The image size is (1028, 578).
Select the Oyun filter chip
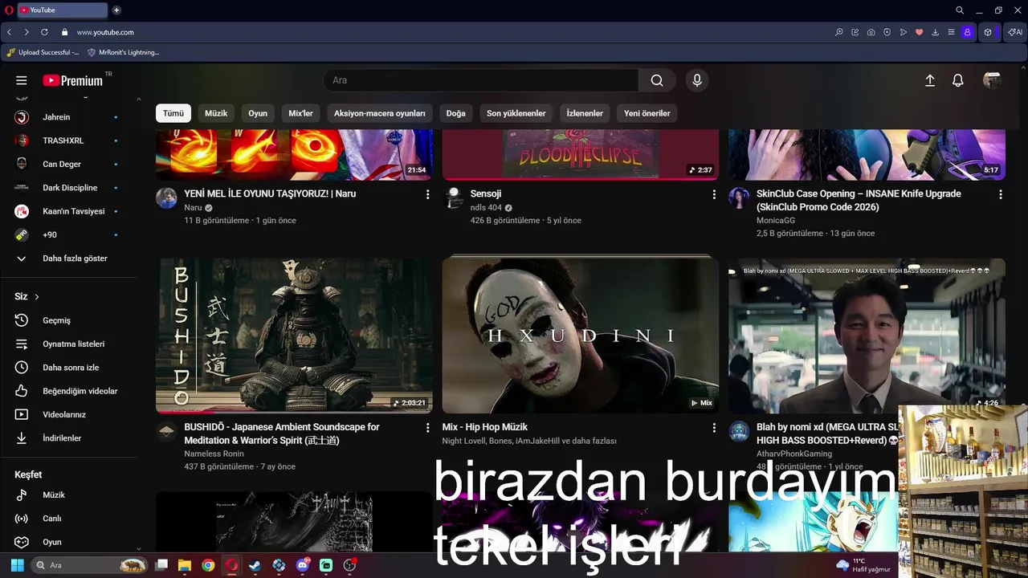tap(258, 113)
